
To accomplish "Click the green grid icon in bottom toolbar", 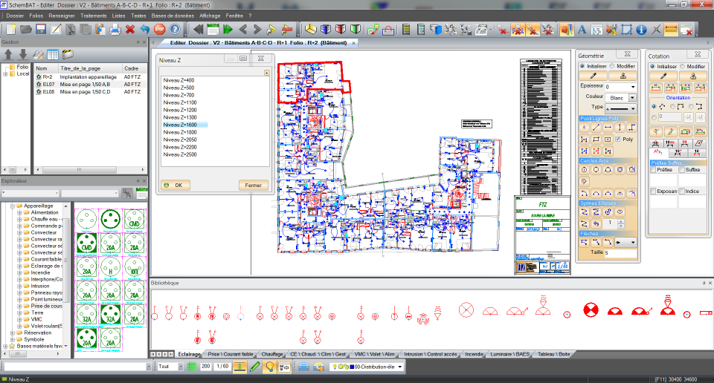I will point(192,367).
